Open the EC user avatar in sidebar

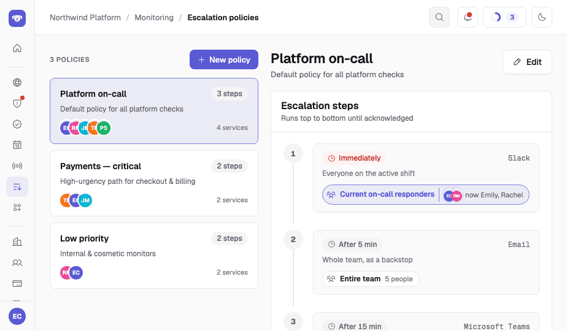pyautogui.click(x=17, y=316)
